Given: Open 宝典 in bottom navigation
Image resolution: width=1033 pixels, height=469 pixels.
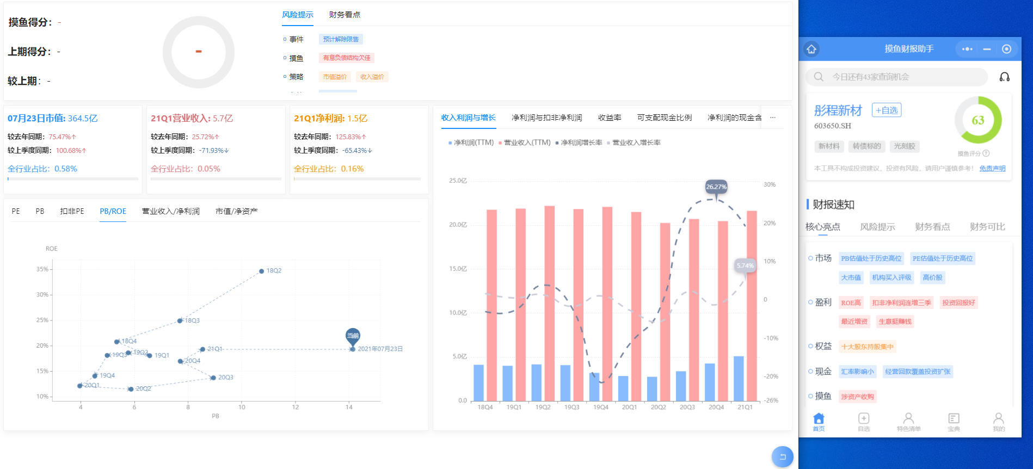Looking at the screenshot, I should pos(954,422).
